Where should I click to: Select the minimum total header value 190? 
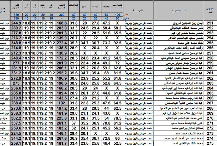16,18
